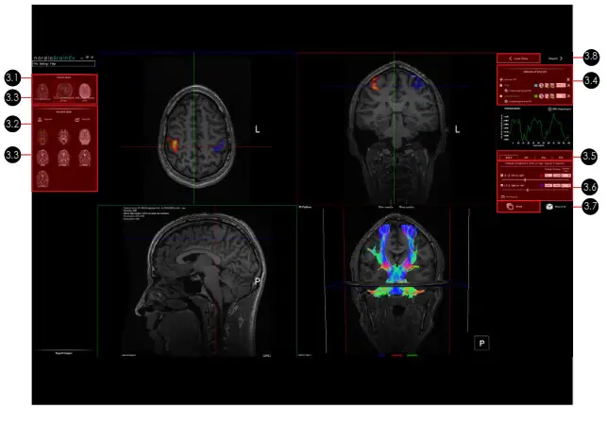Open the green color swatch in volumes list

tap(536, 96)
